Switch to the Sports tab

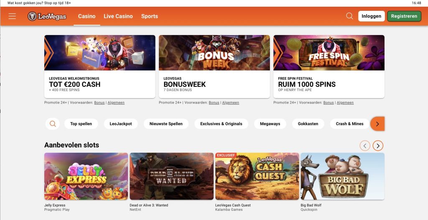coord(149,16)
